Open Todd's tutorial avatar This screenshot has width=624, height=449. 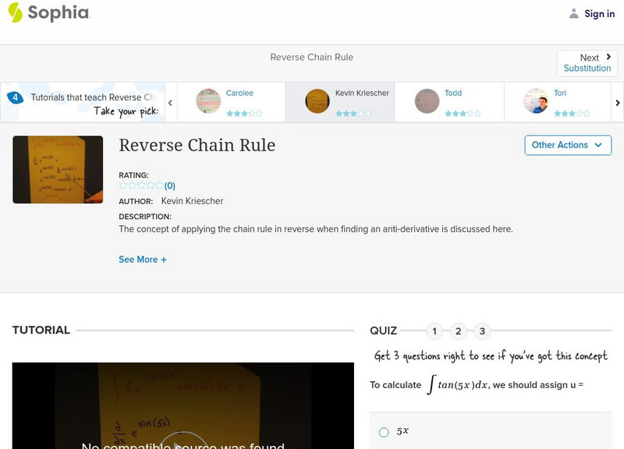pyautogui.click(x=426, y=101)
